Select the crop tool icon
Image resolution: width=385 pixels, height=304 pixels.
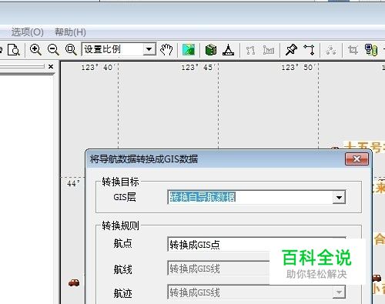(353, 49)
